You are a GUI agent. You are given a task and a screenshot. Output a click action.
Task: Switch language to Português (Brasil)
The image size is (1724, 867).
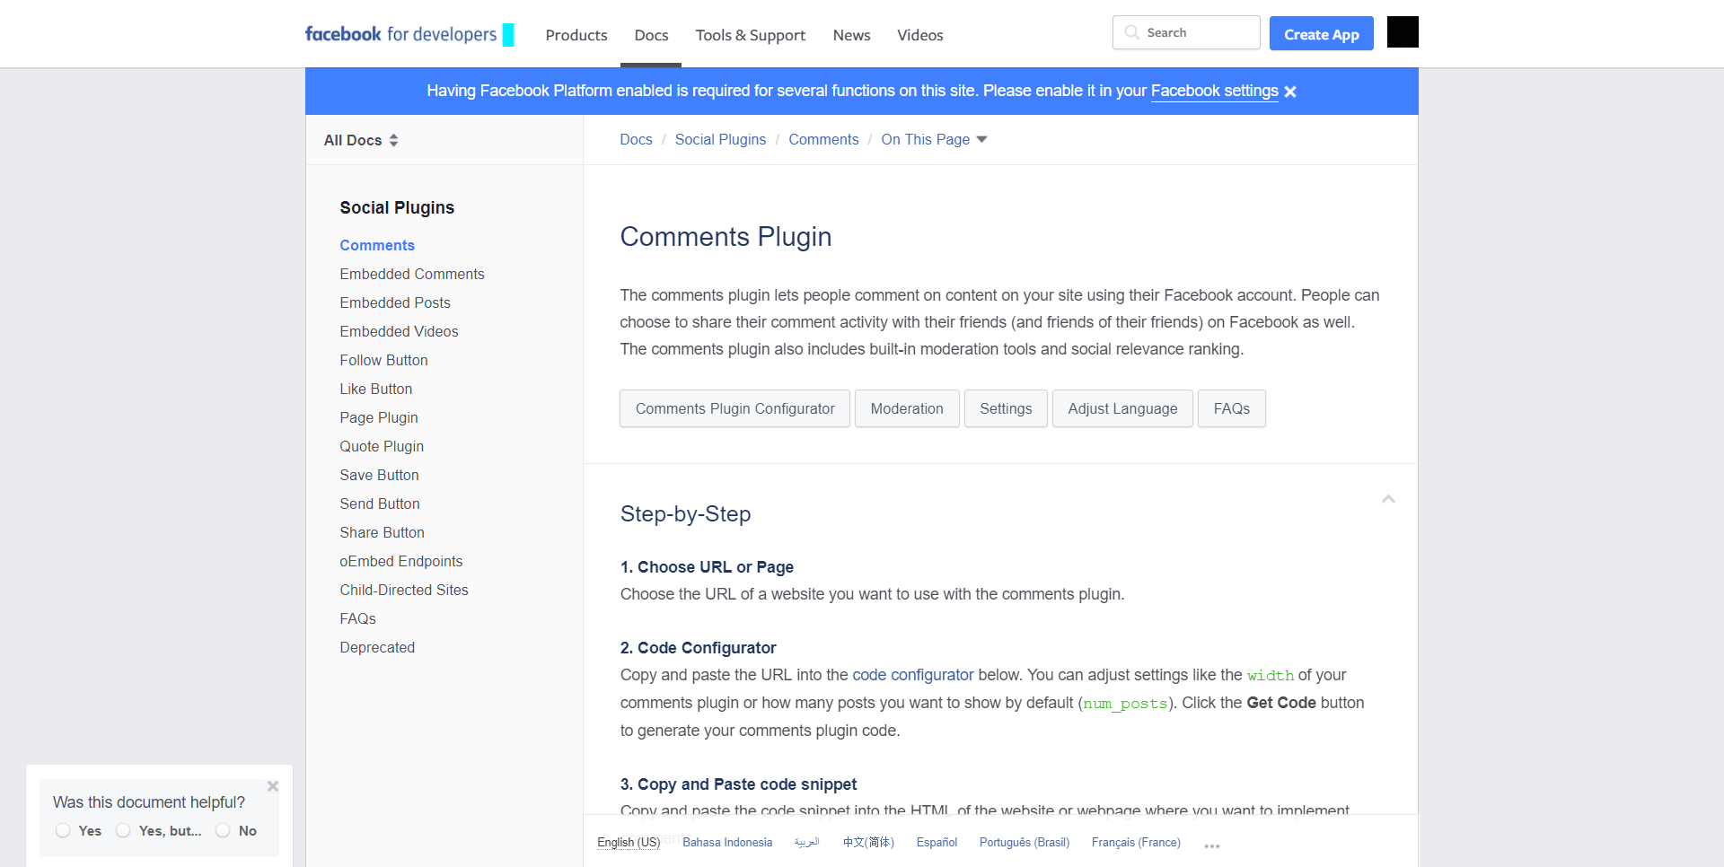pyautogui.click(x=1025, y=842)
